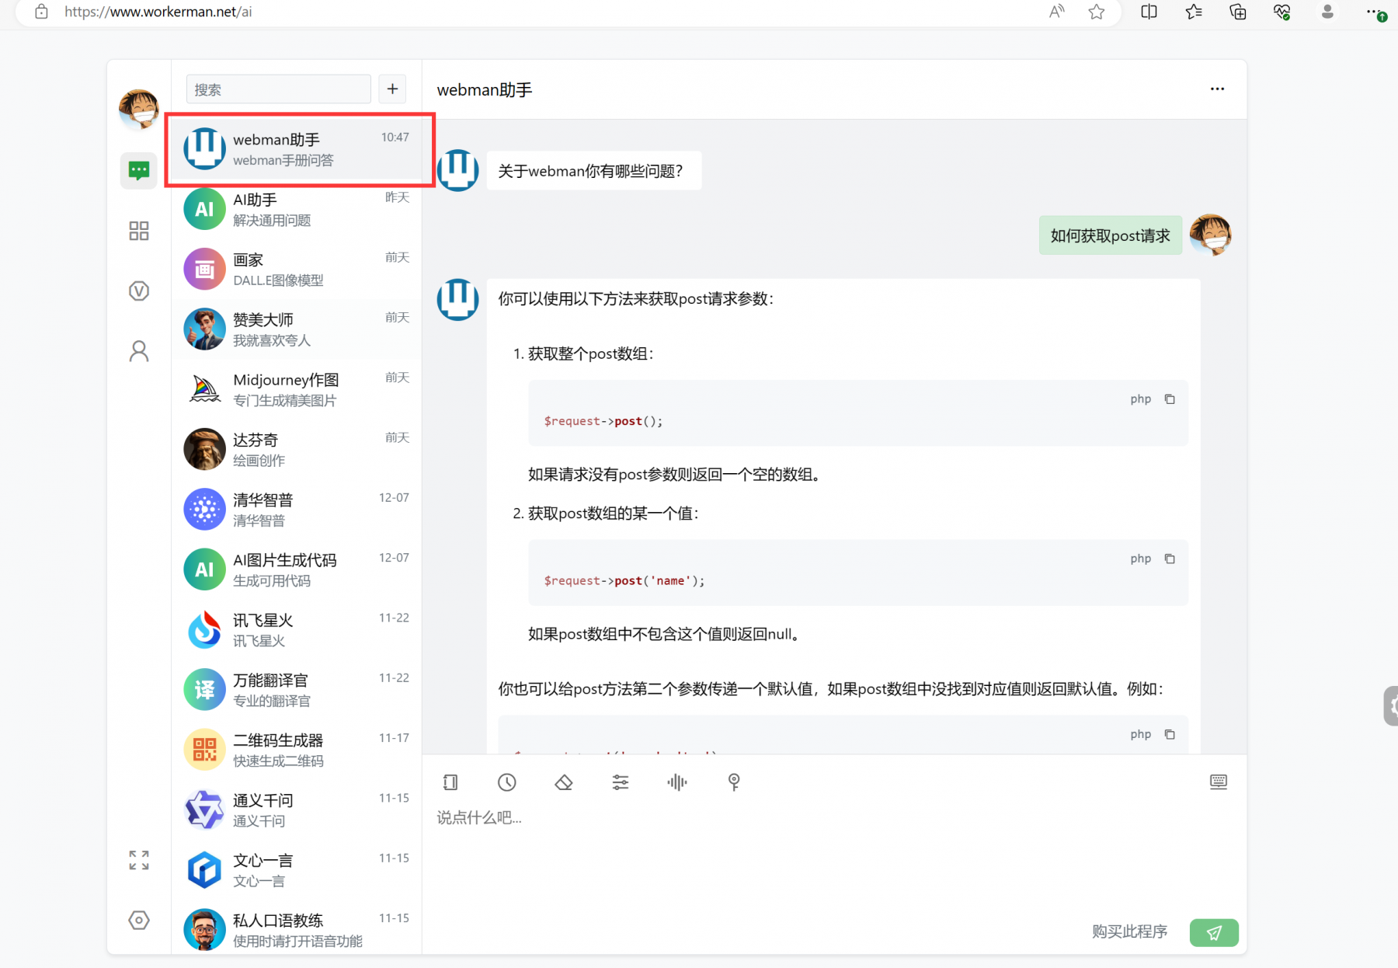
Task: Open browser read aloud icon
Action: coord(1056,12)
